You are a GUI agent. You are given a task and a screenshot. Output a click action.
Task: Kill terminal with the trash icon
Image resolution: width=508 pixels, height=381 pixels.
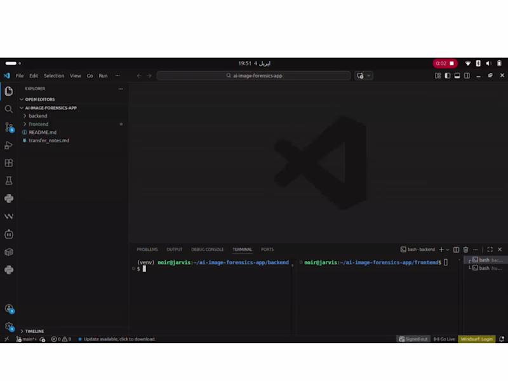point(466,250)
